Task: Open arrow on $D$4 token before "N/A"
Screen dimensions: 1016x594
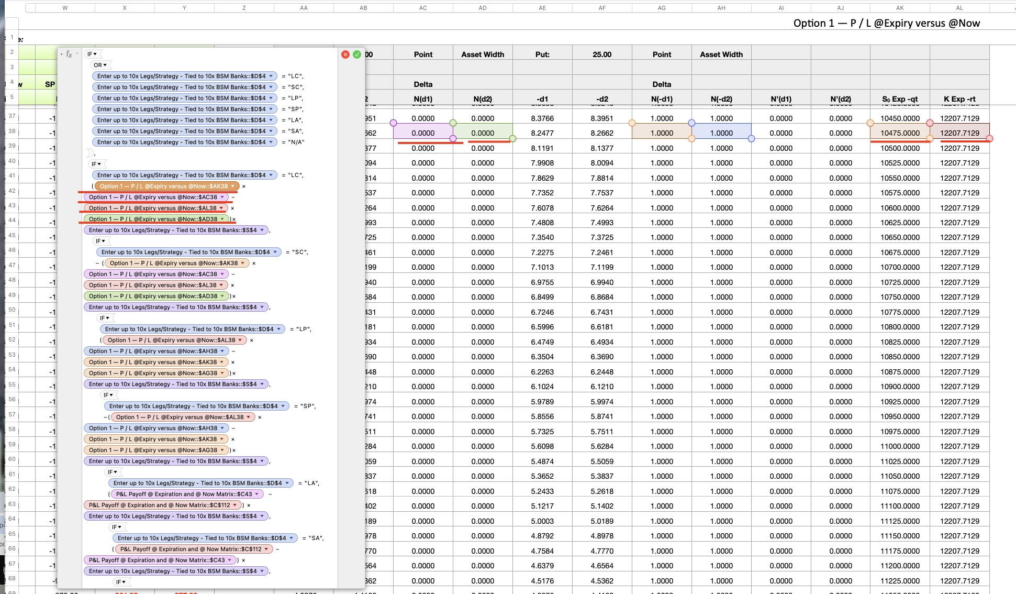Action: (271, 142)
